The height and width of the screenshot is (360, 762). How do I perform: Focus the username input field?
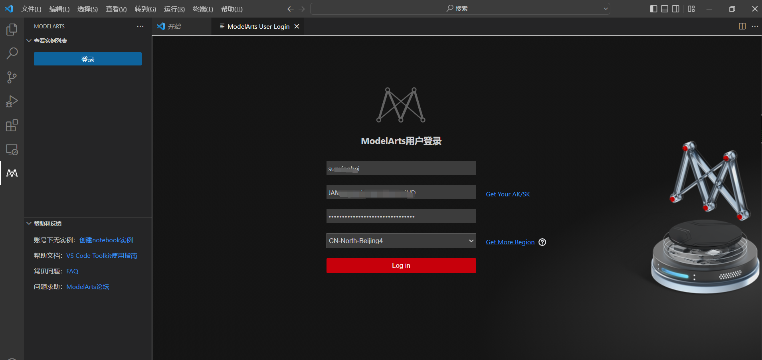(x=401, y=168)
